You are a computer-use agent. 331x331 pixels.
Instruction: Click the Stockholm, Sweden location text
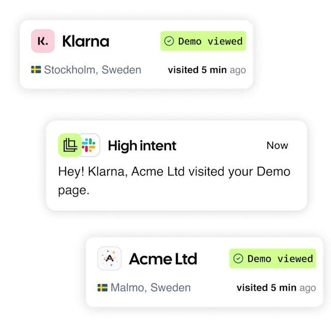(x=93, y=70)
